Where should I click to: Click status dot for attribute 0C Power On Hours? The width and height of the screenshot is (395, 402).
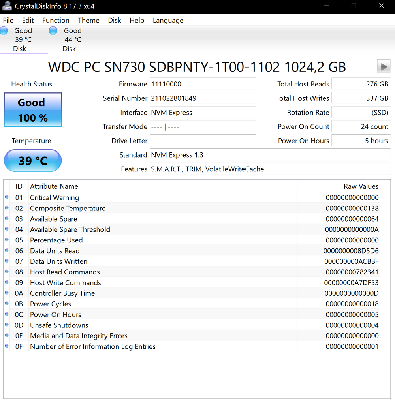[7, 314]
